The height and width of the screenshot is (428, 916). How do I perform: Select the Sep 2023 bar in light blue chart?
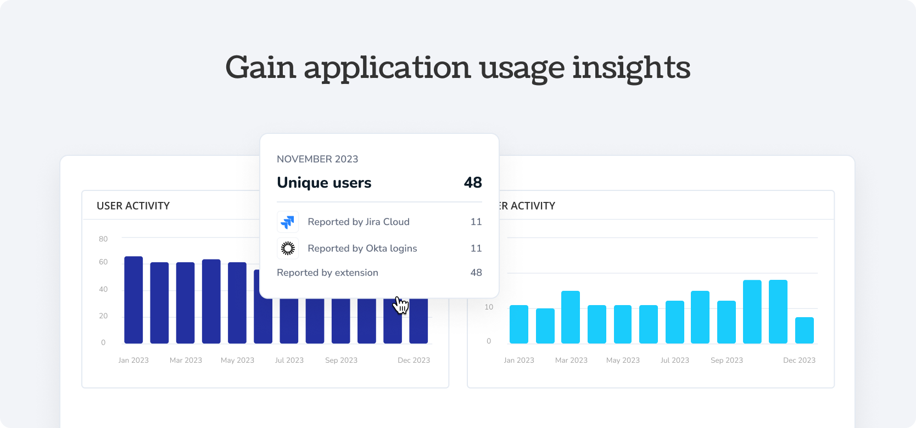pos(727,322)
